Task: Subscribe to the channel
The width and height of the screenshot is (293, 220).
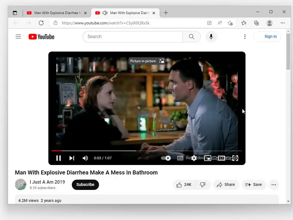Action: pyautogui.click(x=85, y=185)
